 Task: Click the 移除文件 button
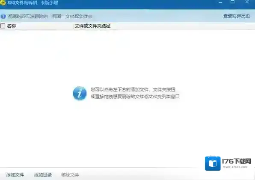(70, 174)
